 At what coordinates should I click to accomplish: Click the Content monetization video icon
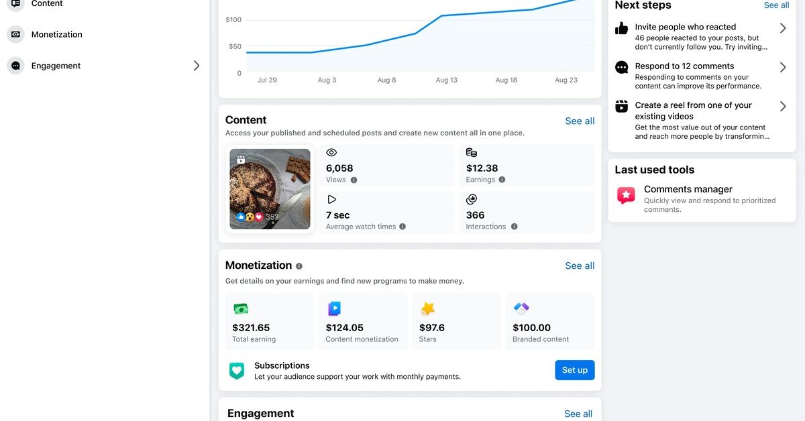[x=334, y=308]
